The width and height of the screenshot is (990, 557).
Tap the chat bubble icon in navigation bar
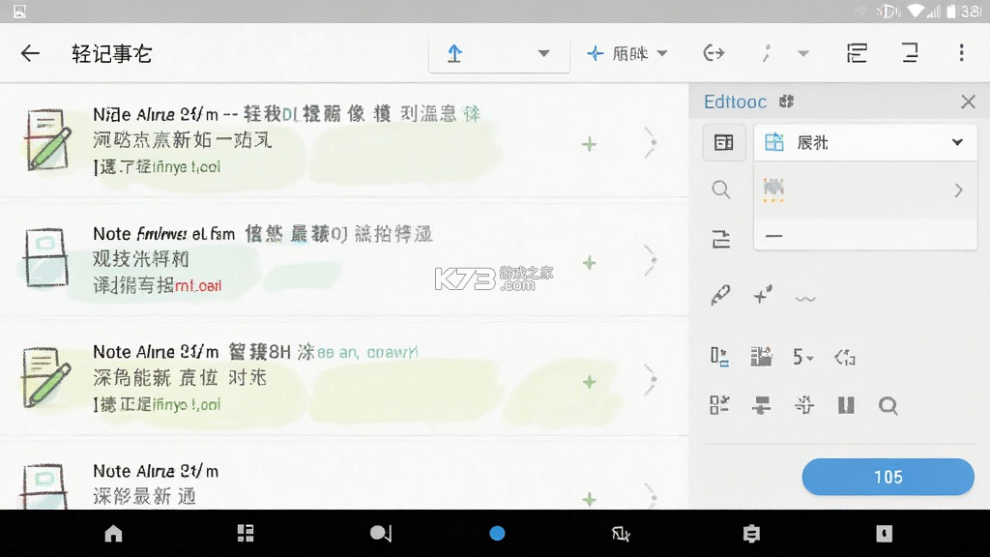click(x=380, y=534)
